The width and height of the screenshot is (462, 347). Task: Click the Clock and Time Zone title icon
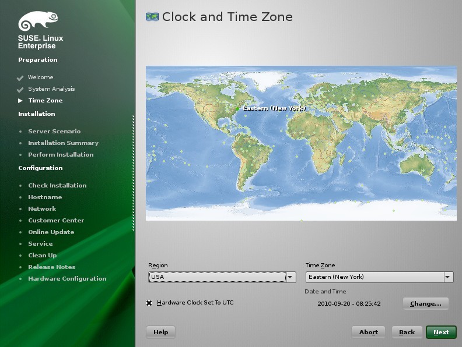coord(152,17)
